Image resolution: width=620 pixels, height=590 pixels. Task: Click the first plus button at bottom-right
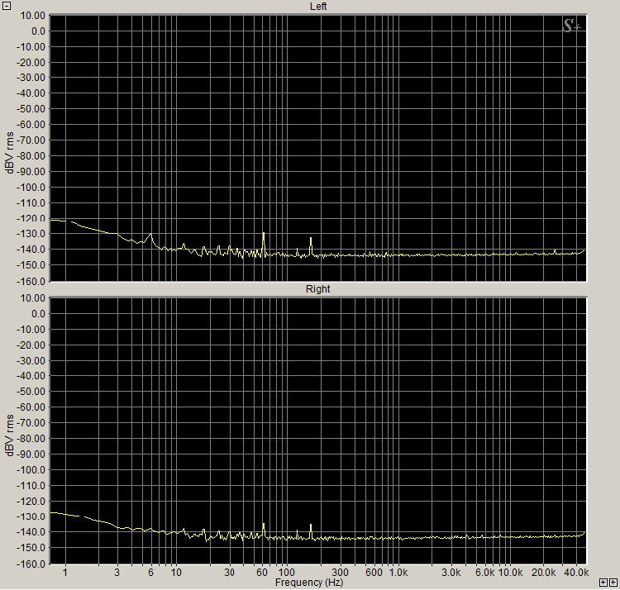(603, 582)
